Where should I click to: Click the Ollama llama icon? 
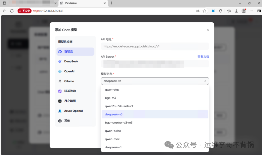[60, 81]
